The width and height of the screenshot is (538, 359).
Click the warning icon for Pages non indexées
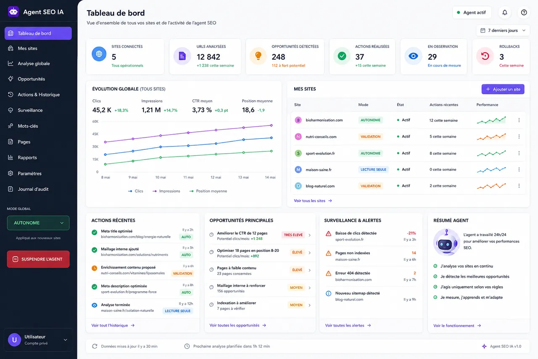(x=329, y=253)
